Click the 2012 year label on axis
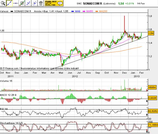158x134 pixels. tap(75, 76)
